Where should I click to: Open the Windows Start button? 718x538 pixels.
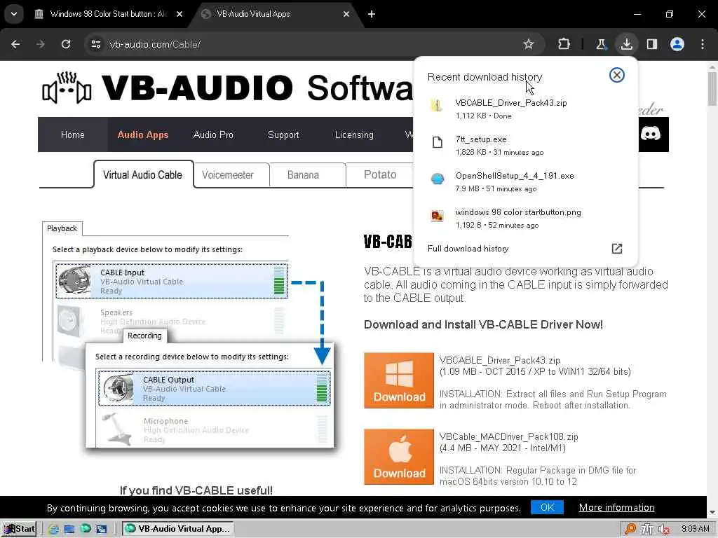click(19, 529)
